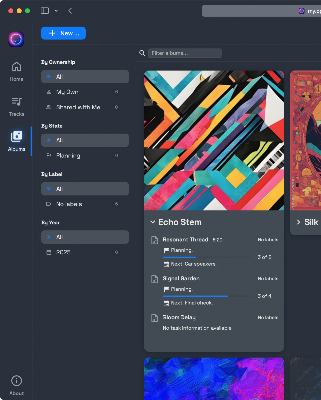The image size is (321, 400).
Task: Click the Planning flag icon for Signal Garden
Action: [x=166, y=289]
